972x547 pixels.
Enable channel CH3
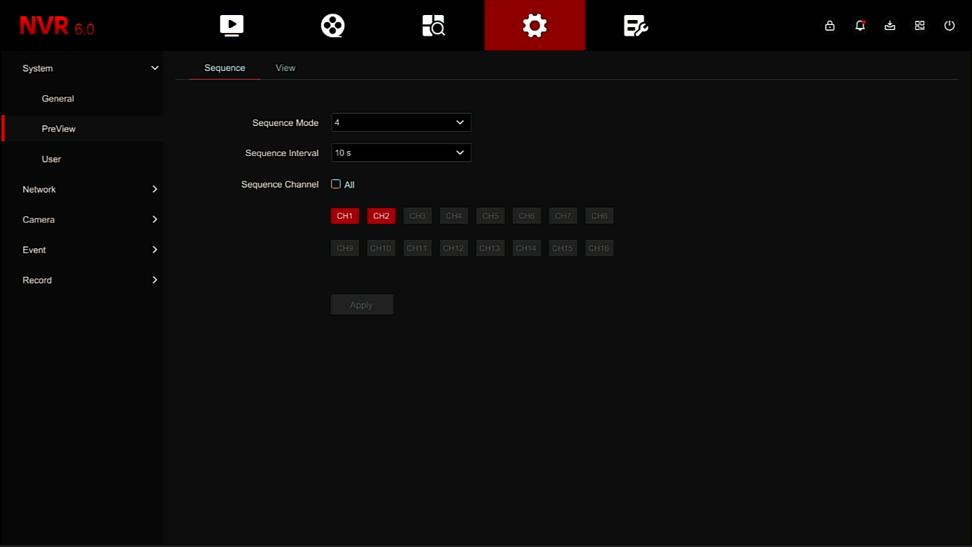[x=418, y=216]
